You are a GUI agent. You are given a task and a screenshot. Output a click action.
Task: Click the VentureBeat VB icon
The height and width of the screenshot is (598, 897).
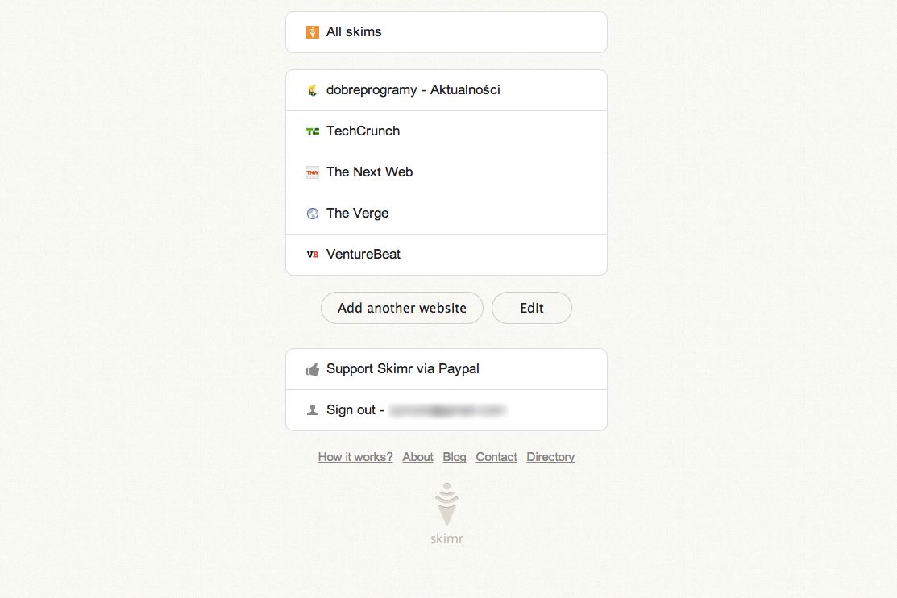(x=313, y=255)
